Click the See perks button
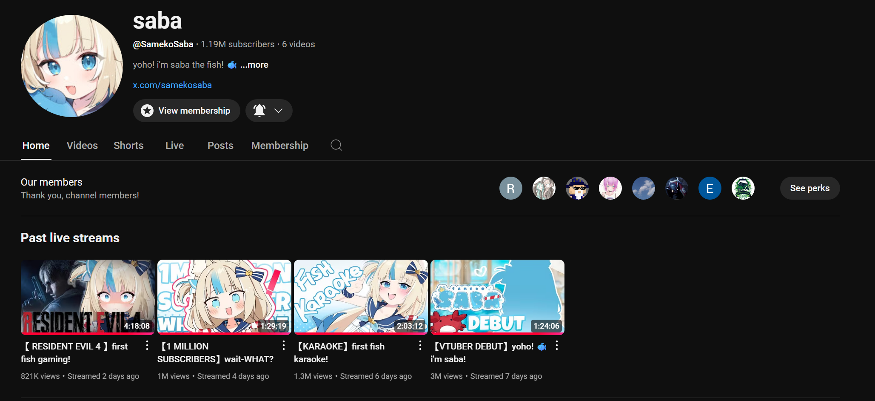The image size is (875, 401). click(810, 188)
